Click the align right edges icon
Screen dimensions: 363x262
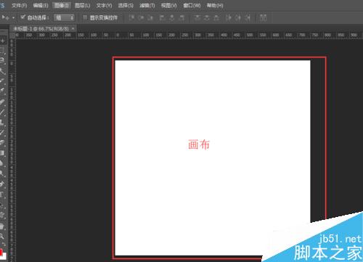(x=181, y=17)
